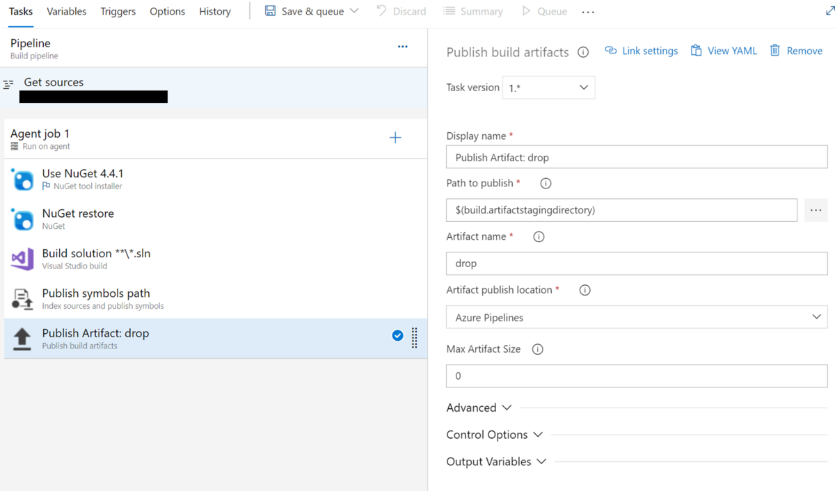Open the top toolbar more actions ellipsis
Image resolution: width=835 pixels, height=491 pixels.
point(588,12)
